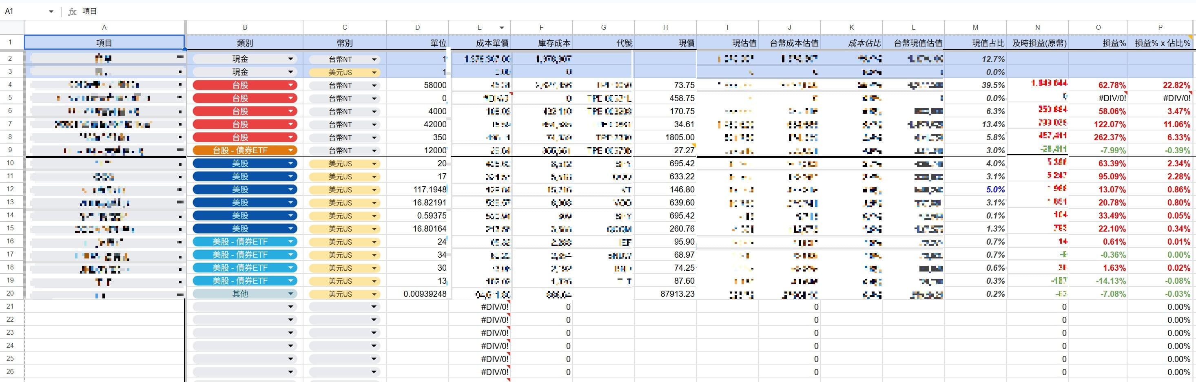Open the 現金 category dropdown in row 2
Image resolution: width=1196 pixels, height=382 pixels.
291,59
